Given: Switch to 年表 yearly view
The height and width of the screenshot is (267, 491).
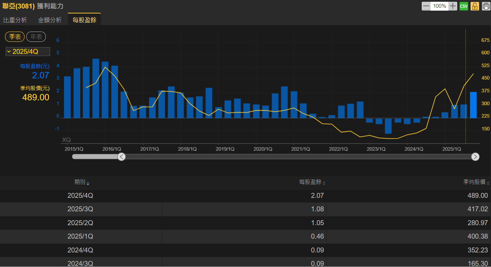Looking at the screenshot, I should coord(36,37).
